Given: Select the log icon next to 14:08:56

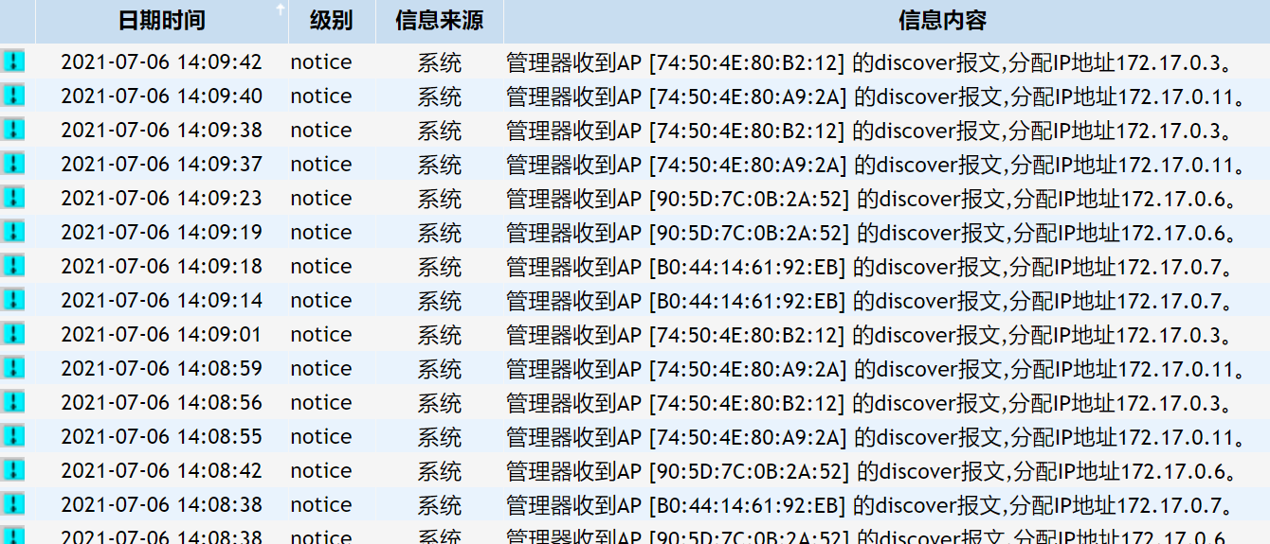Looking at the screenshot, I should (13, 403).
